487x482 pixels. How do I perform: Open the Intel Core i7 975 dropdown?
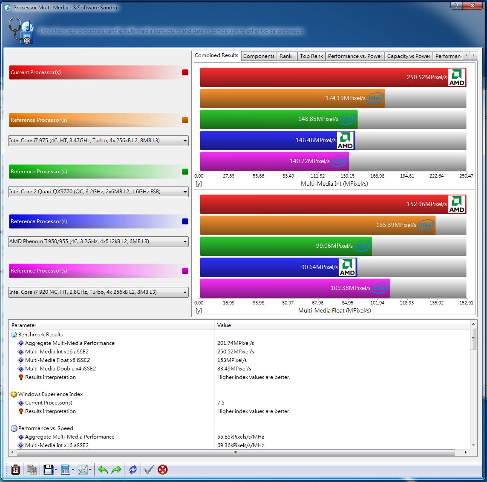coord(185,141)
